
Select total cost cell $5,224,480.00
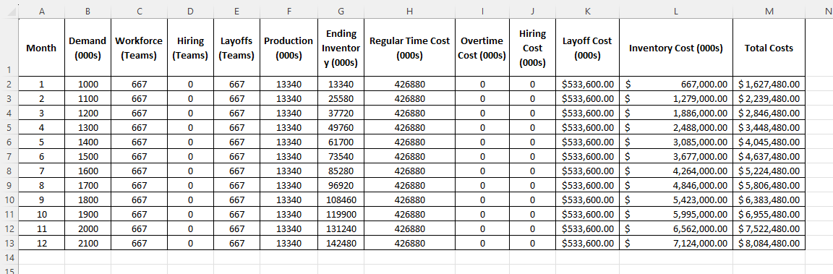coord(769,171)
